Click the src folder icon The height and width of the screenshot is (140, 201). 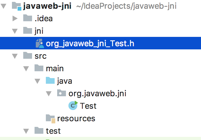(28, 55)
